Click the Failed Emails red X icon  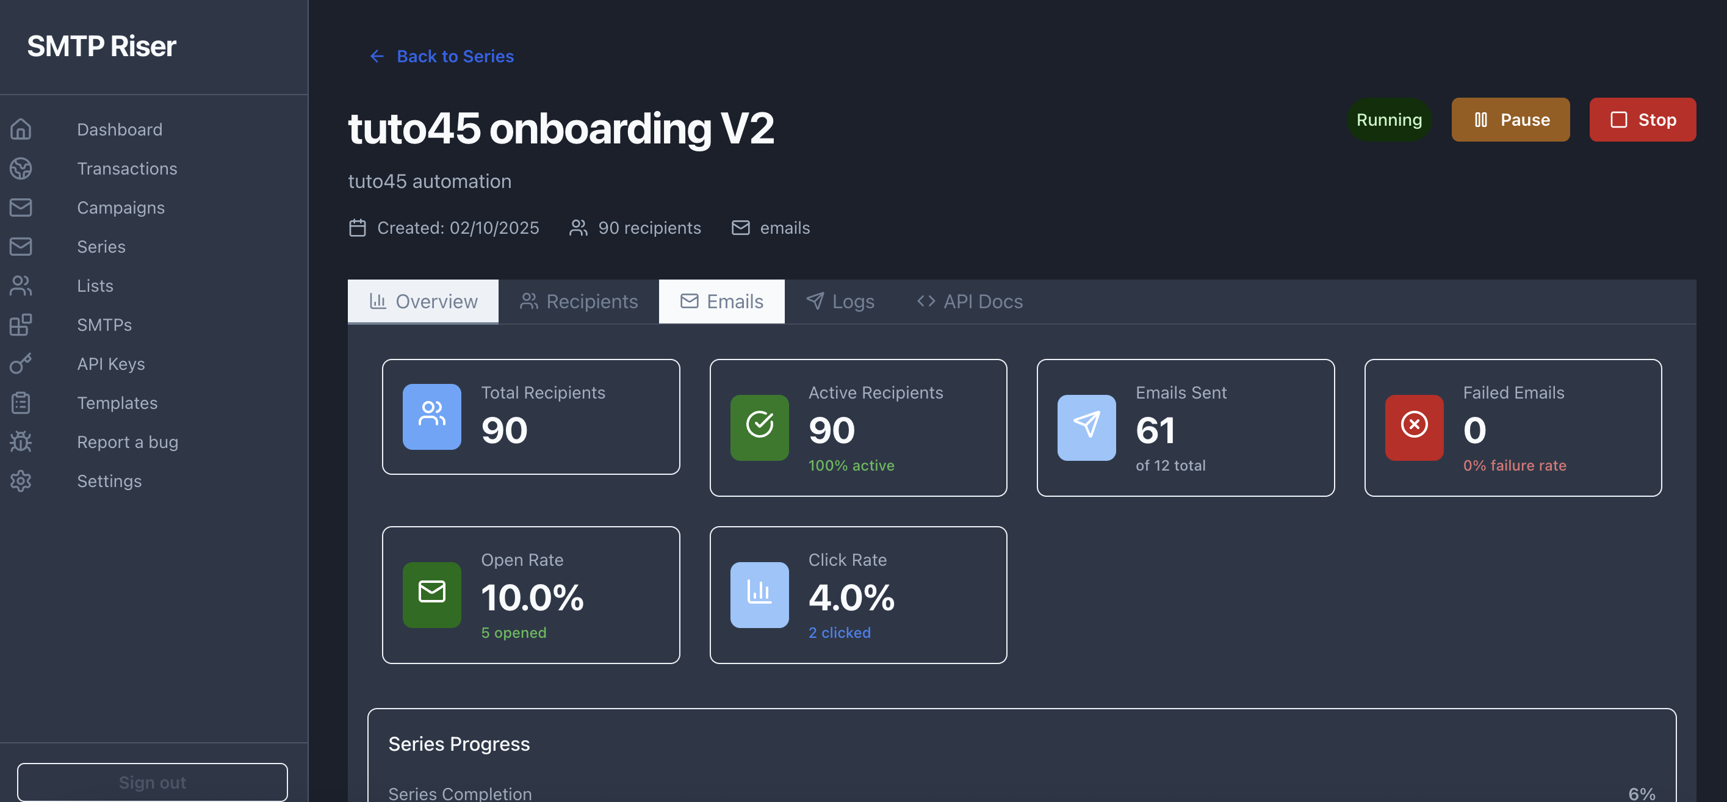tap(1413, 427)
